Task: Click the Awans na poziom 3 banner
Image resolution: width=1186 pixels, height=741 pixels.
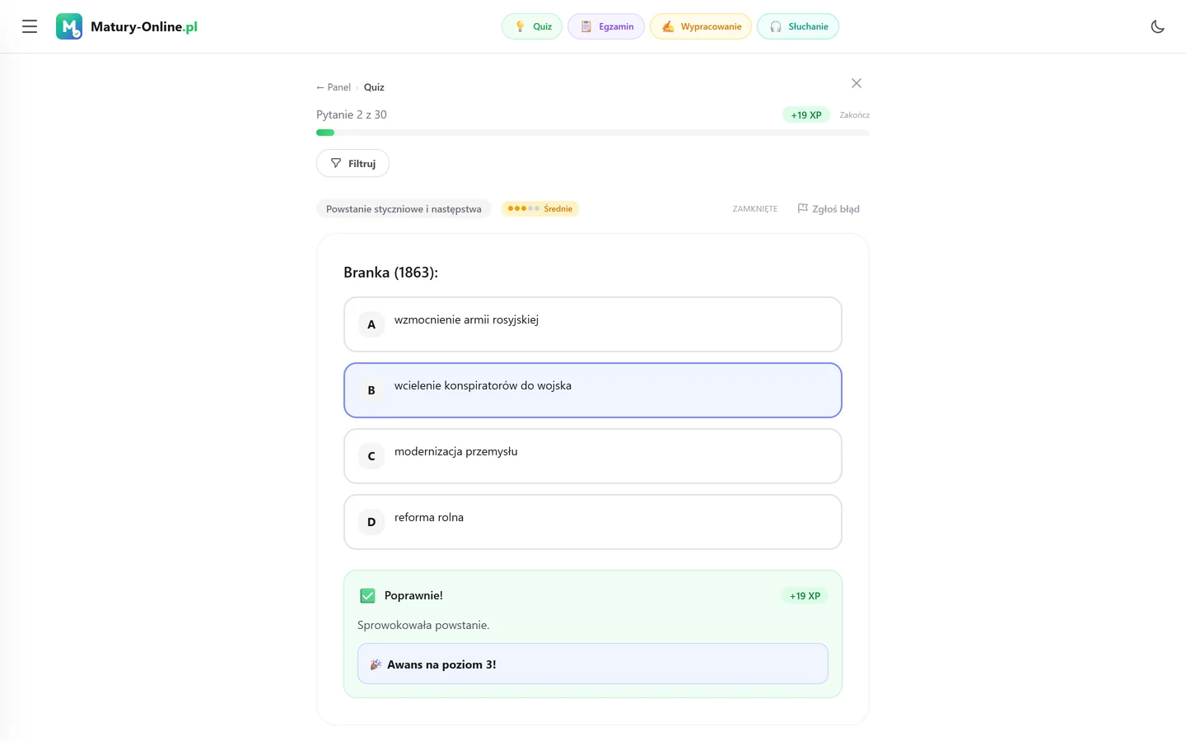Action: point(593,664)
